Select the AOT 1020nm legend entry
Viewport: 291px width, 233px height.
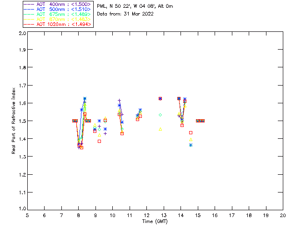pos(57,24)
